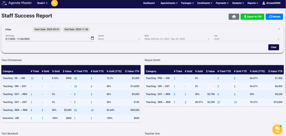
Task: Open the Appointments menu
Action: (169, 3)
